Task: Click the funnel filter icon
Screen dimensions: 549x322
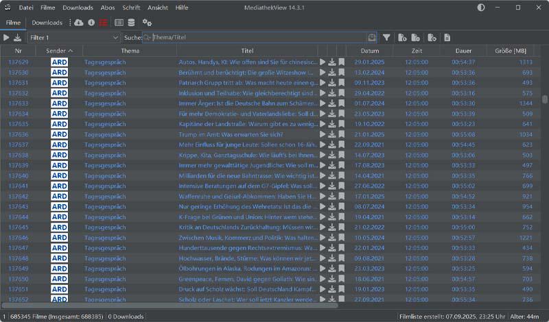Action: click(x=386, y=38)
